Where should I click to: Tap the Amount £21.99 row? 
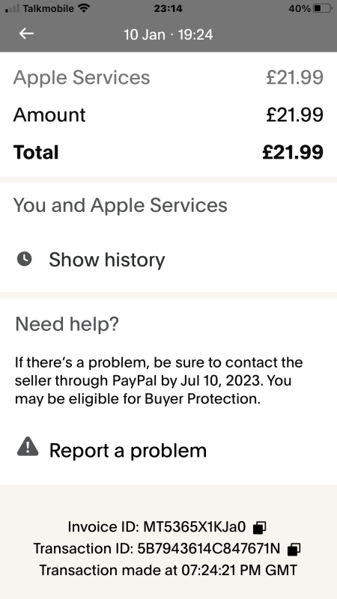click(x=168, y=115)
